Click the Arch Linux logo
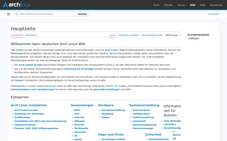 click(17, 5)
